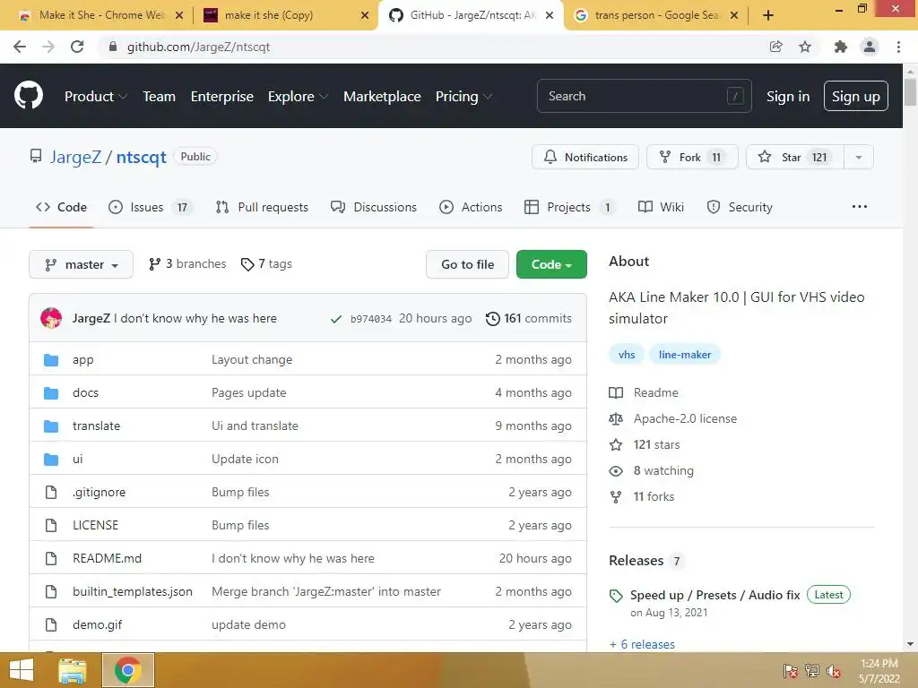This screenshot has height=688, width=918.
Task: Open the Chrome extensions puzzle icon
Action: pos(840,47)
